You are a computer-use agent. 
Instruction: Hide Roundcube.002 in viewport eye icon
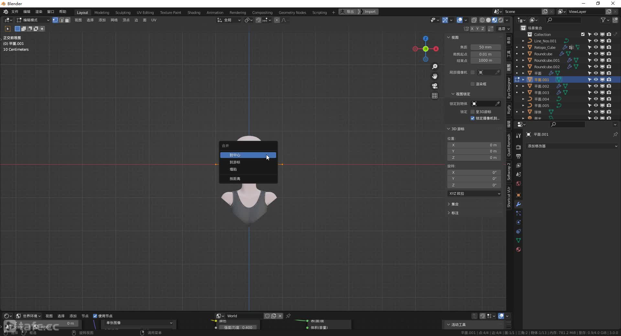pos(596,67)
